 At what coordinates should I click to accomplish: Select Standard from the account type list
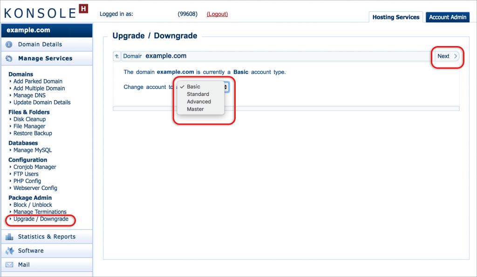(198, 94)
